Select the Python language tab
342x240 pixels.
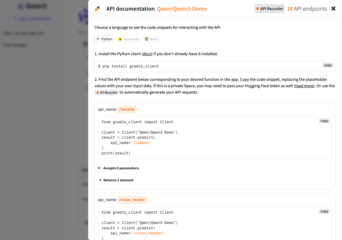[x=104, y=39]
